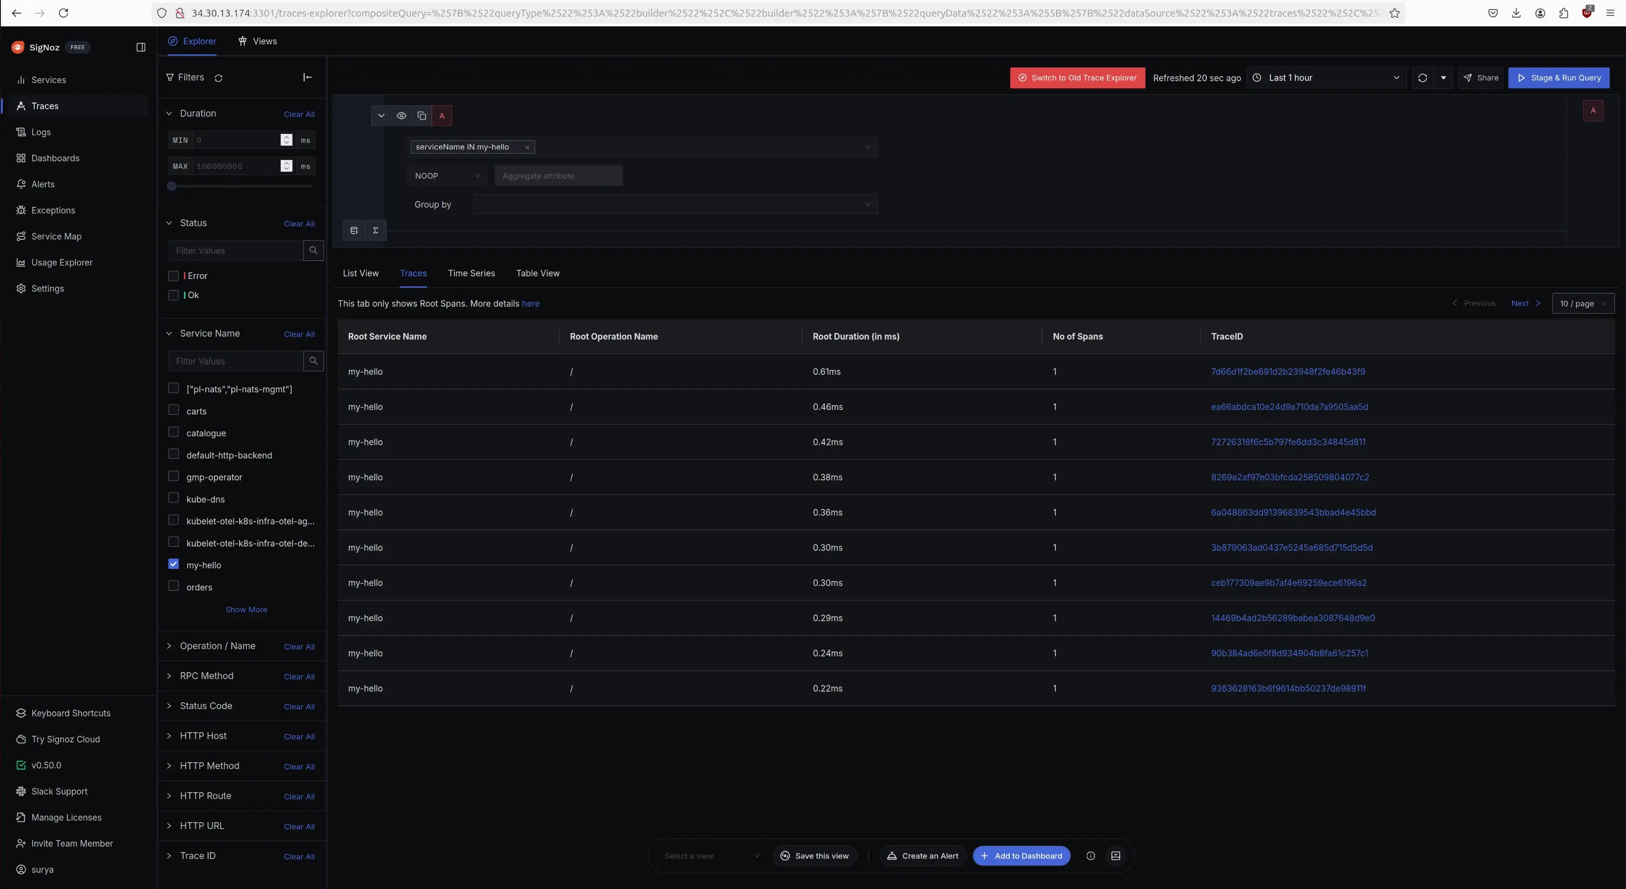Click the refresh data icon button

coord(1422,78)
